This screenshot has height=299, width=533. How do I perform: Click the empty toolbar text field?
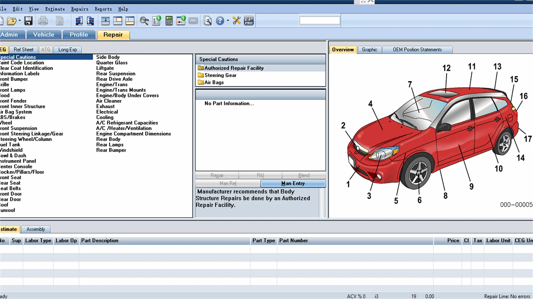pyautogui.click(x=320, y=20)
